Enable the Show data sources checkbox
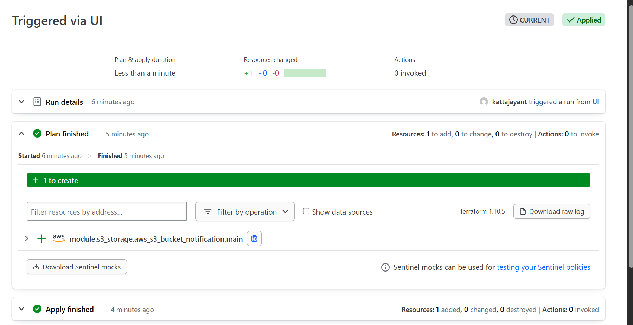This screenshot has height=325, width=633. coord(306,211)
